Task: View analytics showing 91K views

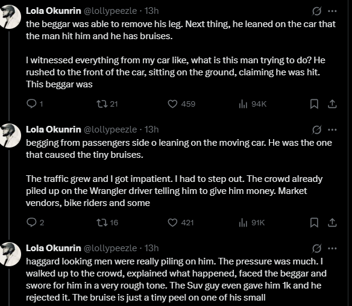Action: pyautogui.click(x=252, y=222)
